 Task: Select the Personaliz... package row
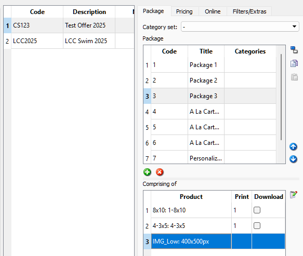click(x=210, y=157)
